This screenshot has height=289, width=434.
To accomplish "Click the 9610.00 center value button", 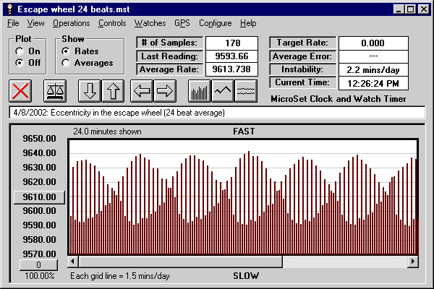I will [x=39, y=197].
